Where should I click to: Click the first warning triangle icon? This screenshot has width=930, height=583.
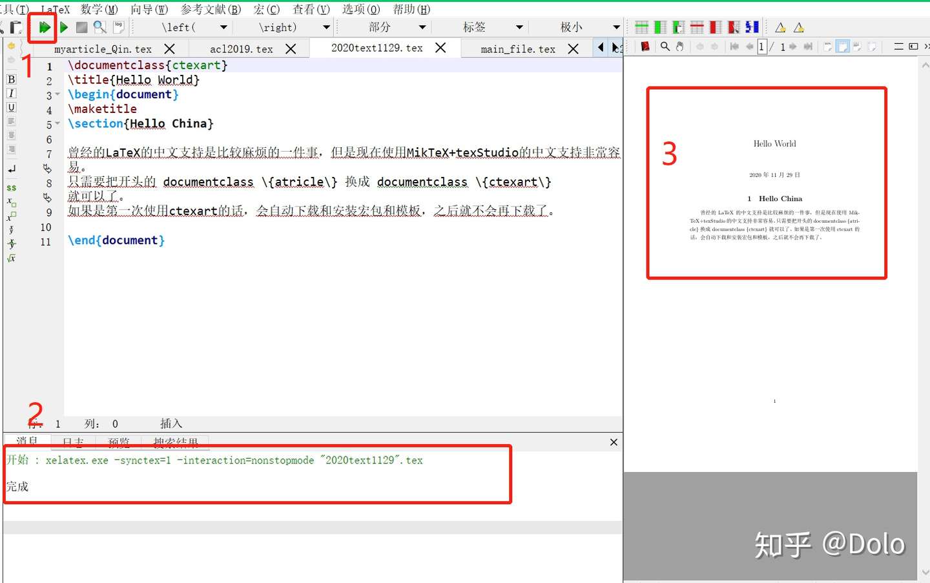coord(780,28)
